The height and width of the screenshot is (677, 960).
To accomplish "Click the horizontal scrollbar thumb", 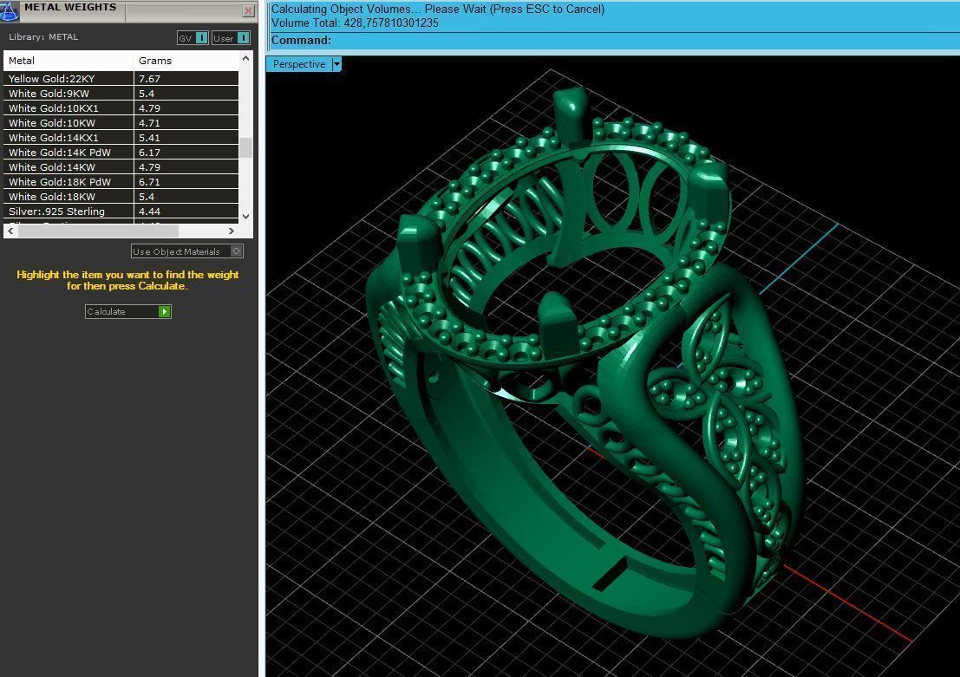I will point(98,231).
